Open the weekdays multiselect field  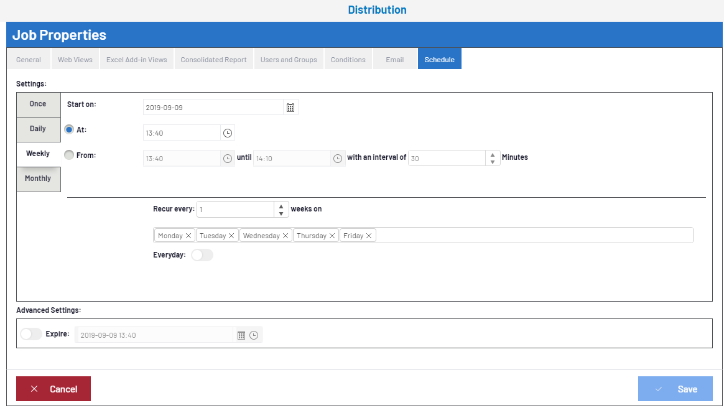click(529, 235)
